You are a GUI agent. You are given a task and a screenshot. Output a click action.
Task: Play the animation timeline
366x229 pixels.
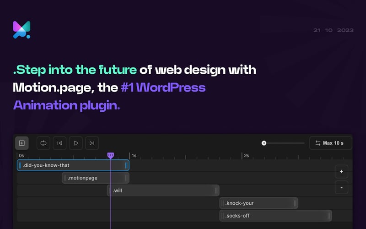pyautogui.click(x=76, y=143)
